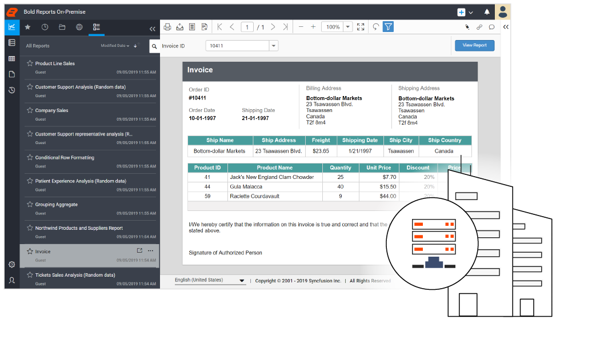Go to last page
Viewport: 600px width, 343px height.
[x=285, y=27]
